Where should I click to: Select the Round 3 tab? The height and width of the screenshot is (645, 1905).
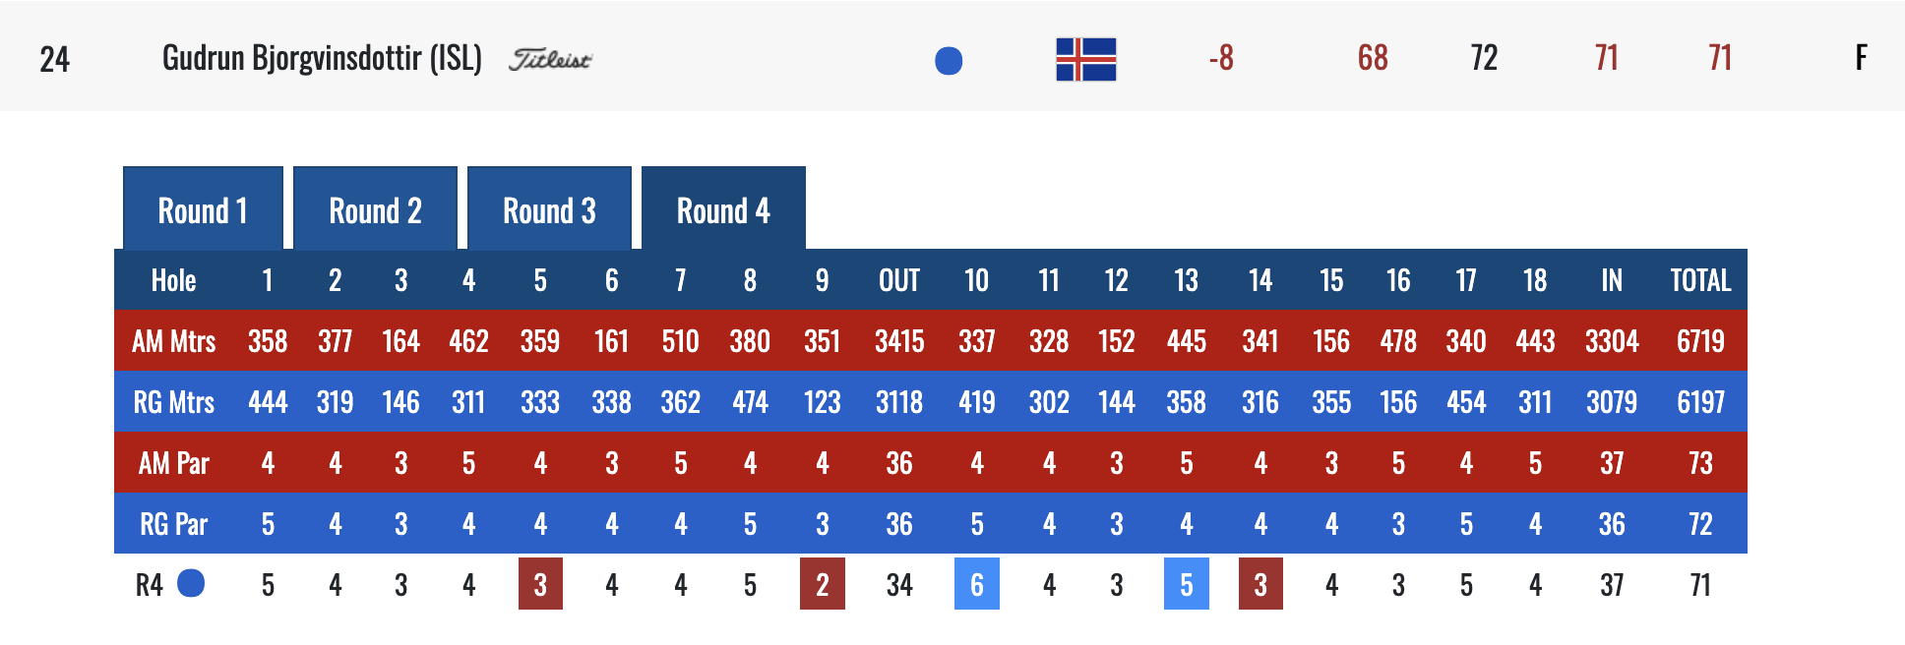[x=549, y=210]
